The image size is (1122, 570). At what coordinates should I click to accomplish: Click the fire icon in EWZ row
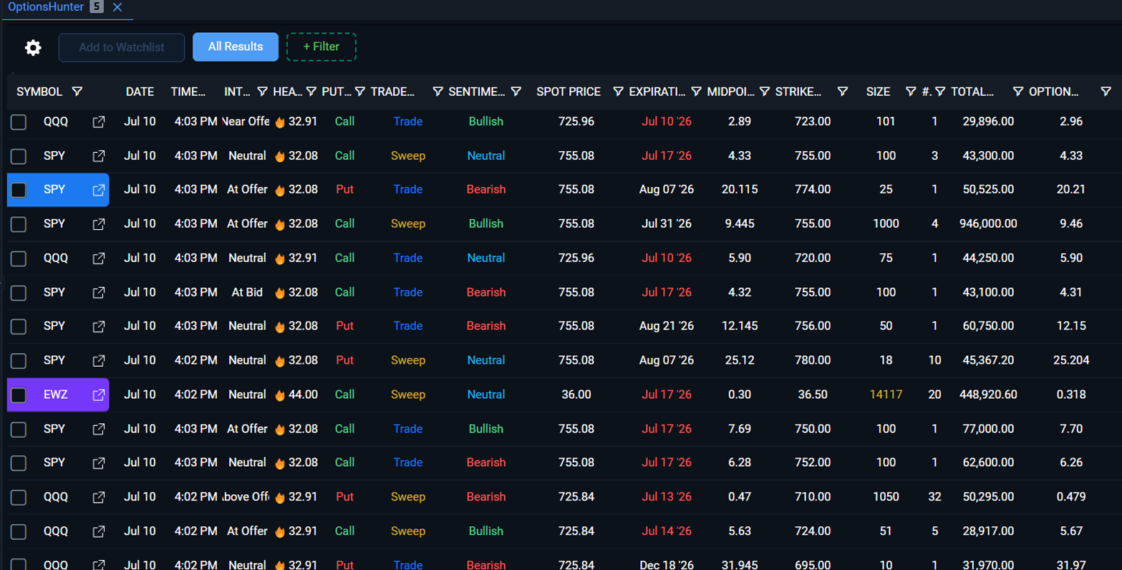[280, 395]
